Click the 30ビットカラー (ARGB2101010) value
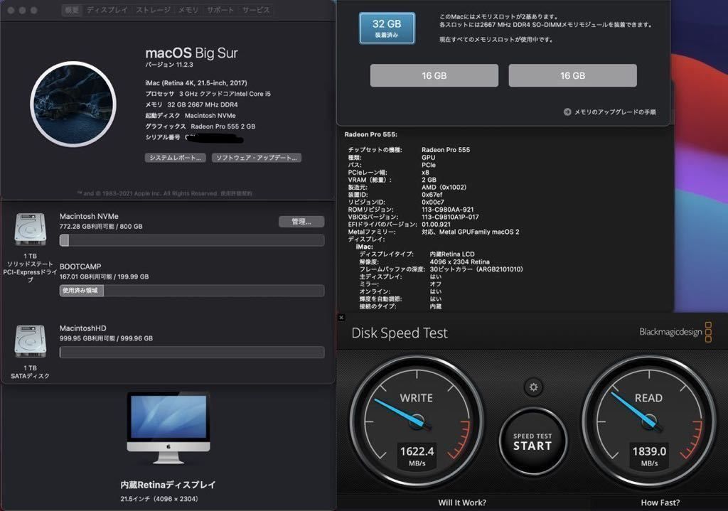The width and height of the screenshot is (728, 511). click(x=476, y=269)
